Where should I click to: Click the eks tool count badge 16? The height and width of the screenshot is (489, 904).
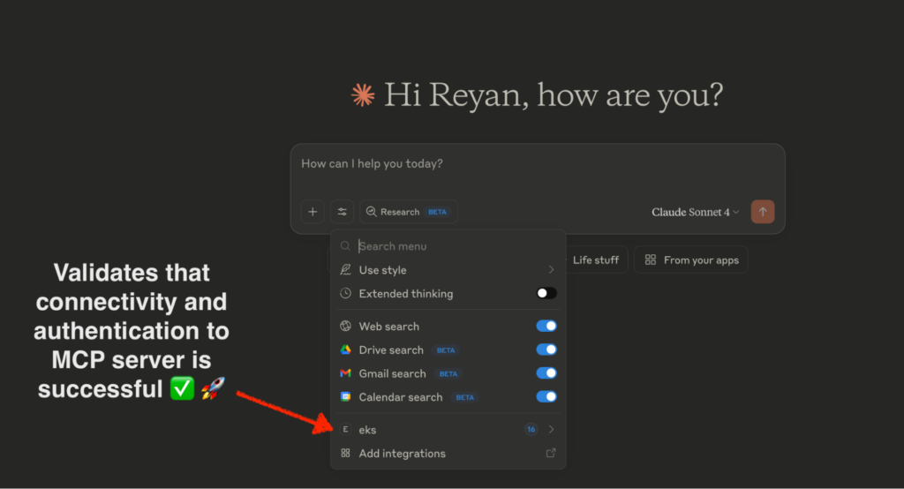pyautogui.click(x=531, y=429)
